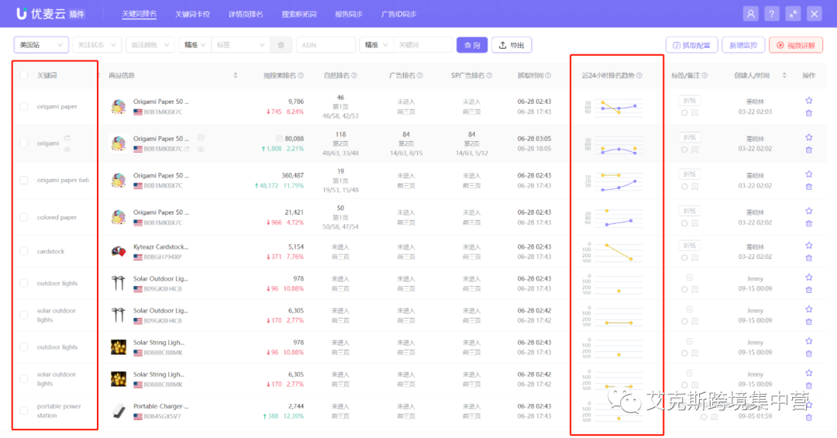Check the checkbox for the 9,786 rank row
Image resolution: width=837 pixels, height=438 pixels.
[x=23, y=106]
